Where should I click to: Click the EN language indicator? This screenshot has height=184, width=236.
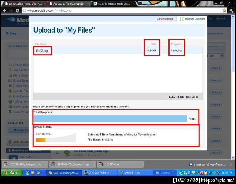pyautogui.click(x=157, y=173)
